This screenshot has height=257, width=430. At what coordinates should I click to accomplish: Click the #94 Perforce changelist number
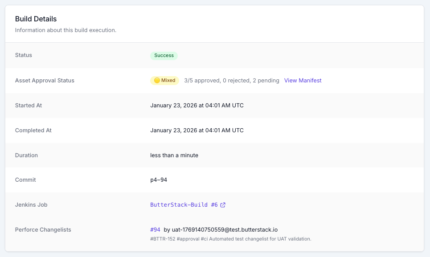[155, 229]
